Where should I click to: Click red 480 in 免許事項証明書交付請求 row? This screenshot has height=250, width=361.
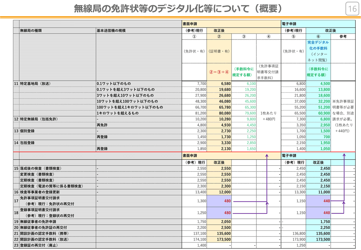point(228,201)
